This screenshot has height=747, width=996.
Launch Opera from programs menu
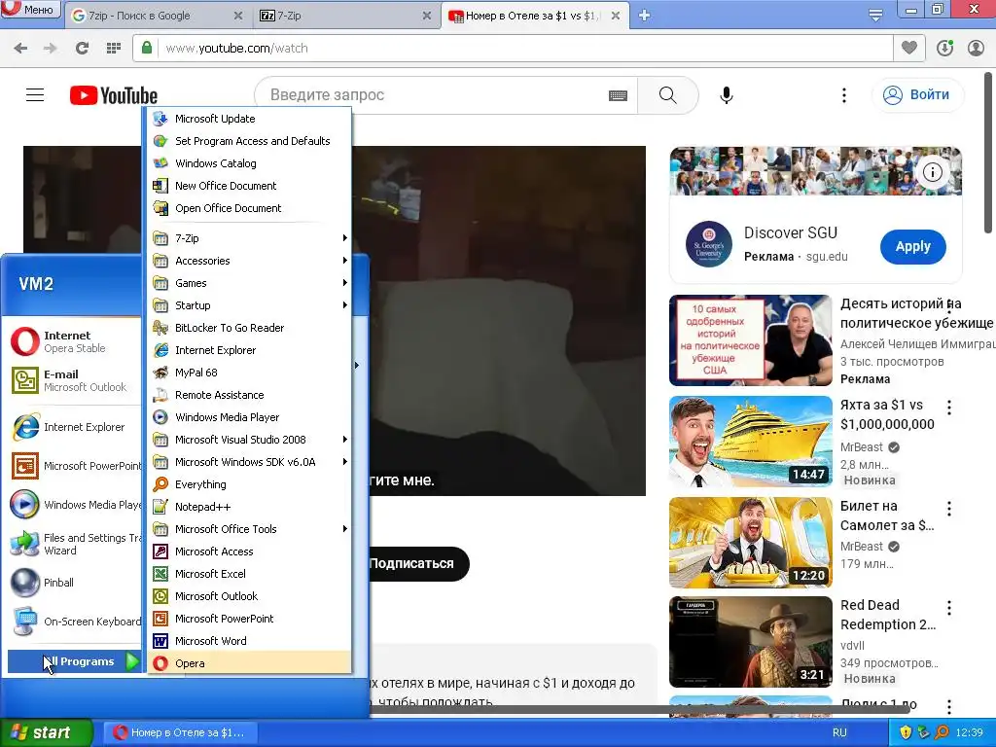(x=250, y=663)
